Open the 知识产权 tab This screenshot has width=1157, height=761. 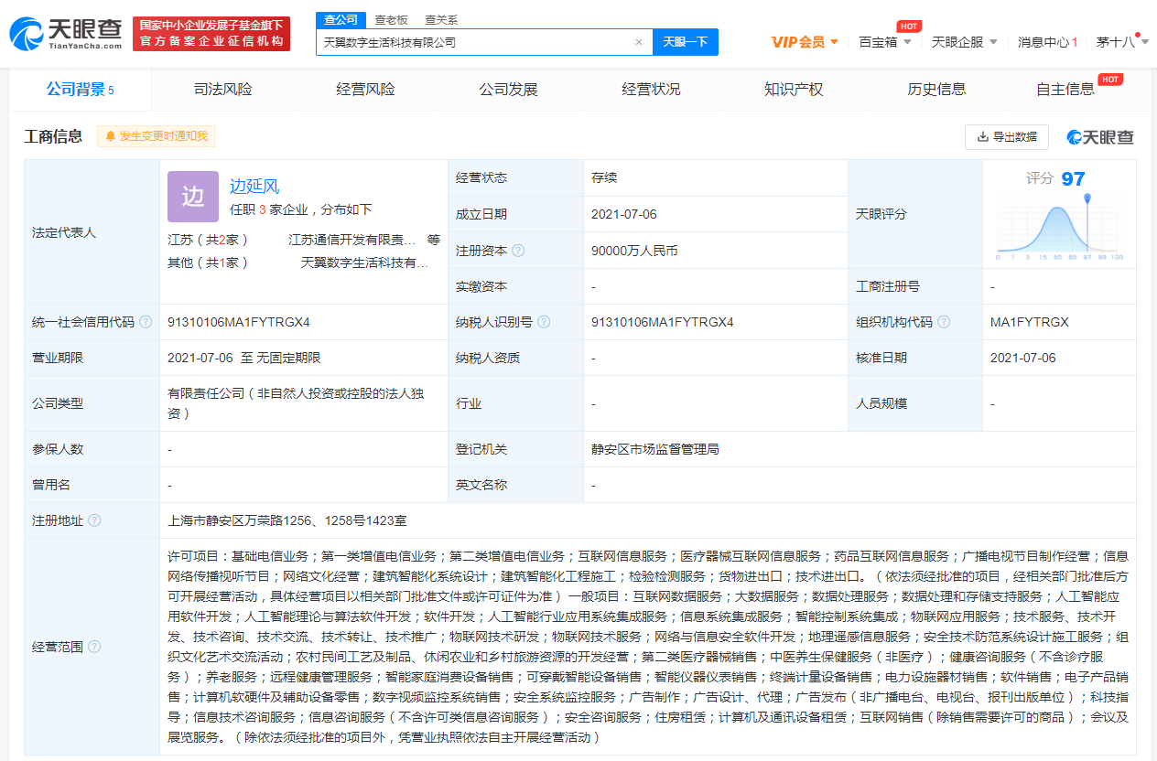(x=794, y=89)
